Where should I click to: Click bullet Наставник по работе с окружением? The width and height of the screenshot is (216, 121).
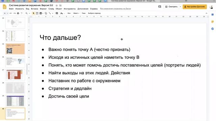[x=84, y=81]
